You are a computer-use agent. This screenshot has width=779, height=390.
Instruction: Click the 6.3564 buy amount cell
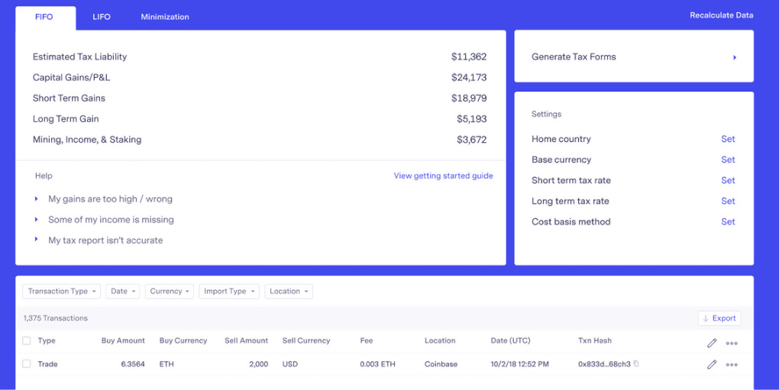tap(133, 364)
